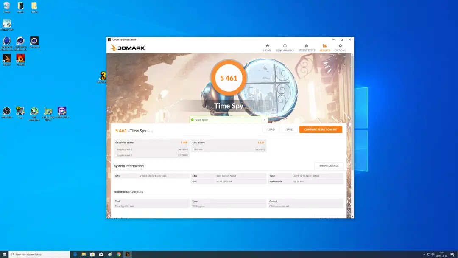
Task: Click the Load result button
Action: 271,129
